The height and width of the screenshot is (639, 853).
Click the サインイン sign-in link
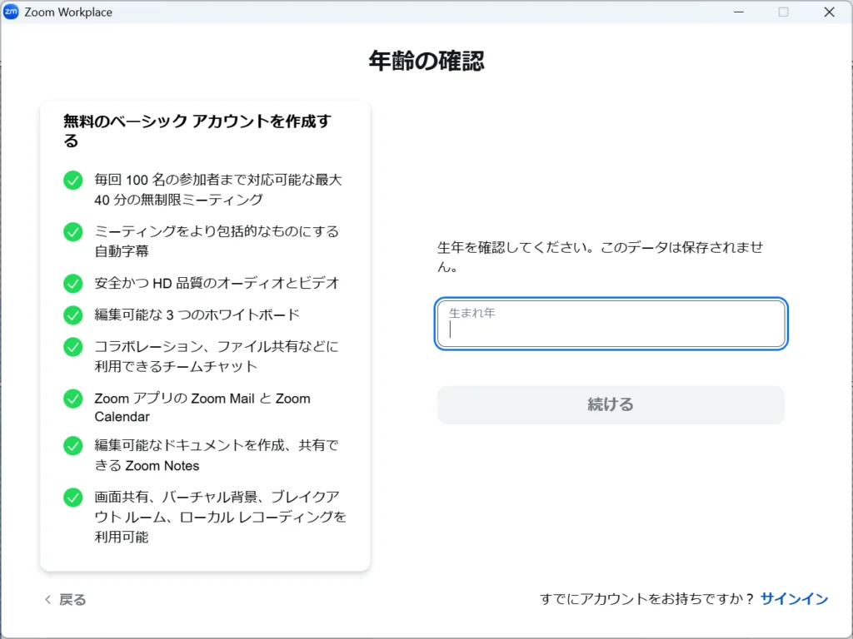[794, 599]
